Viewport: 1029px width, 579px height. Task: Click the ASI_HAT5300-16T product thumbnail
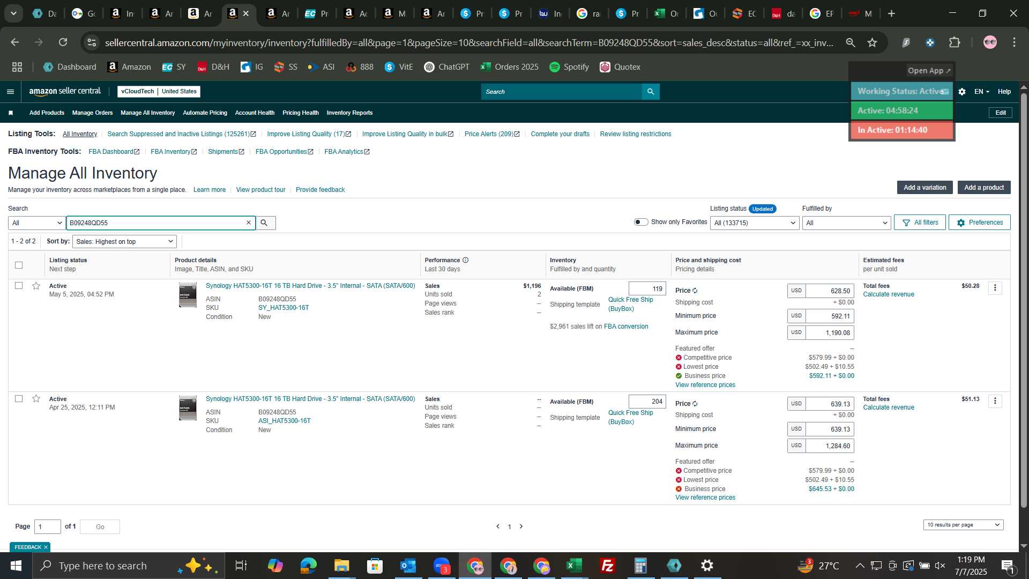tap(188, 408)
